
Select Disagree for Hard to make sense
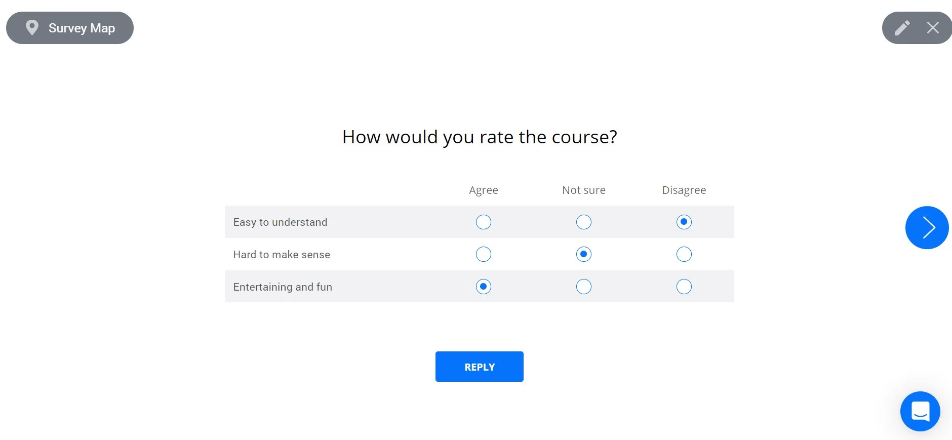tap(684, 254)
